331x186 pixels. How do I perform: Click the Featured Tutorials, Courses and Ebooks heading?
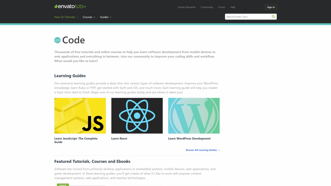[x=92, y=161]
